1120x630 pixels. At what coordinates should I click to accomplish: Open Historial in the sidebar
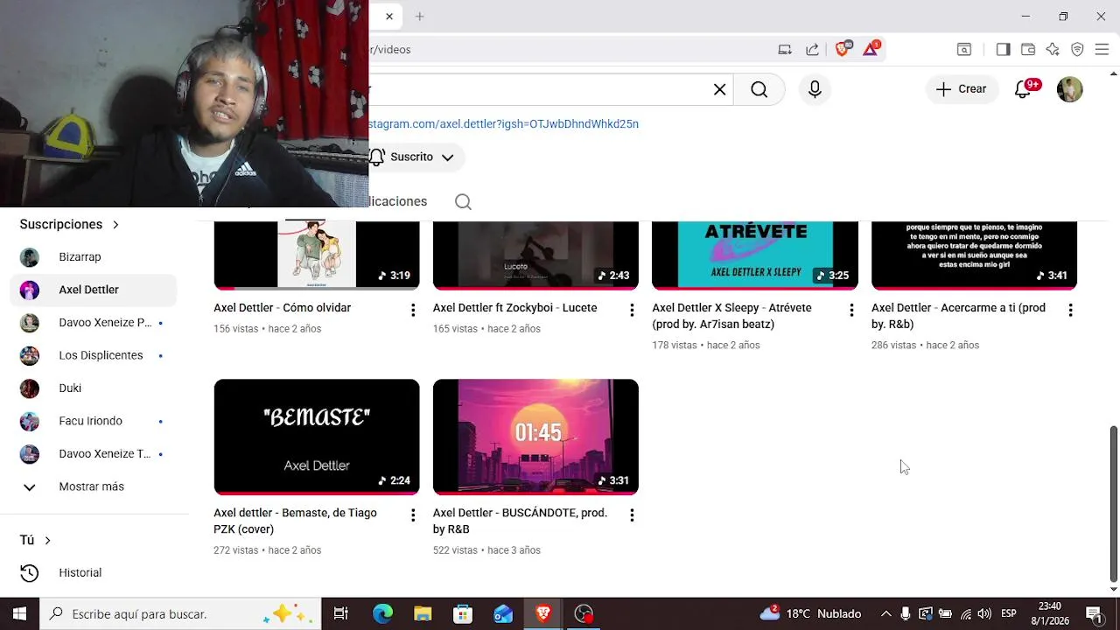(94, 573)
